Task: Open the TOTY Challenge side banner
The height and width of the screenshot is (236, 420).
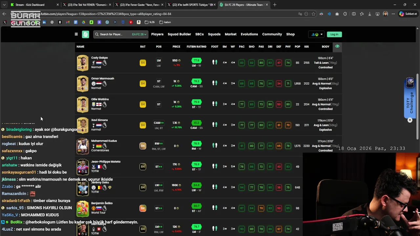Action: pyautogui.click(x=410, y=97)
